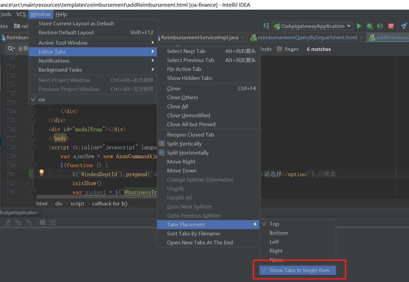Select Top tabs placement
The image size is (409, 282).
pos(298,224)
